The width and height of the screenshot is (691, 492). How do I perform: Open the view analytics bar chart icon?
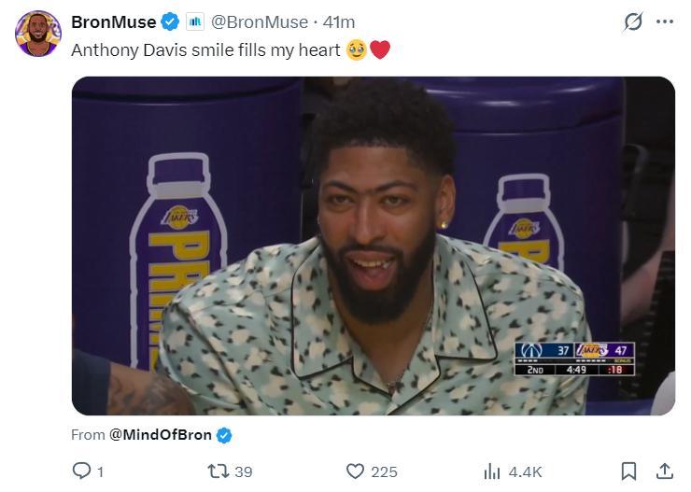click(492, 471)
